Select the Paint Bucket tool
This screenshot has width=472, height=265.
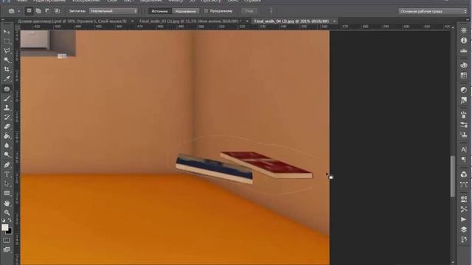click(7, 135)
